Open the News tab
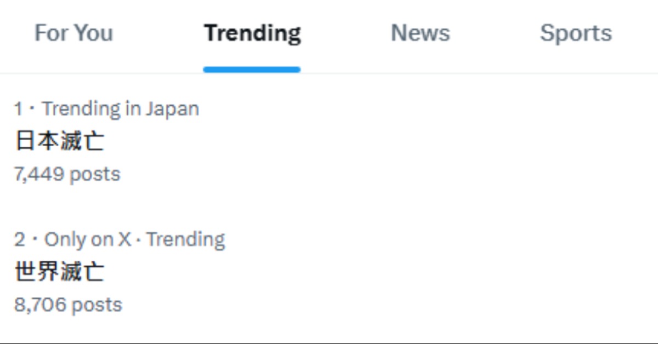The image size is (658, 344). coord(420,33)
